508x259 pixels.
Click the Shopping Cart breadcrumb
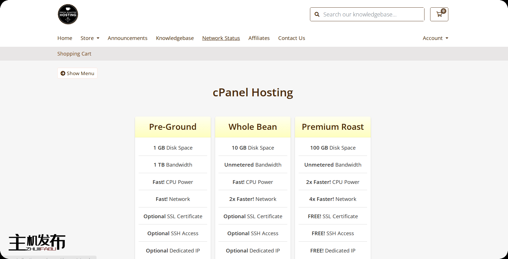(x=74, y=54)
